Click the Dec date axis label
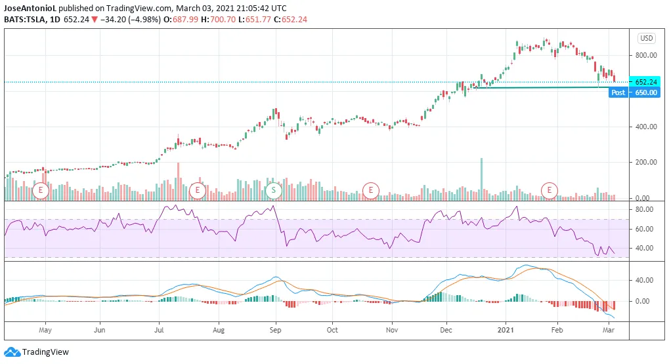 click(x=446, y=330)
